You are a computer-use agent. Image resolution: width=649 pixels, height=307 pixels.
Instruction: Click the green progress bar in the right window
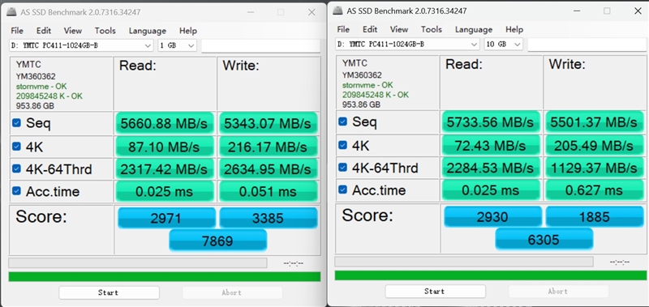[491, 275]
